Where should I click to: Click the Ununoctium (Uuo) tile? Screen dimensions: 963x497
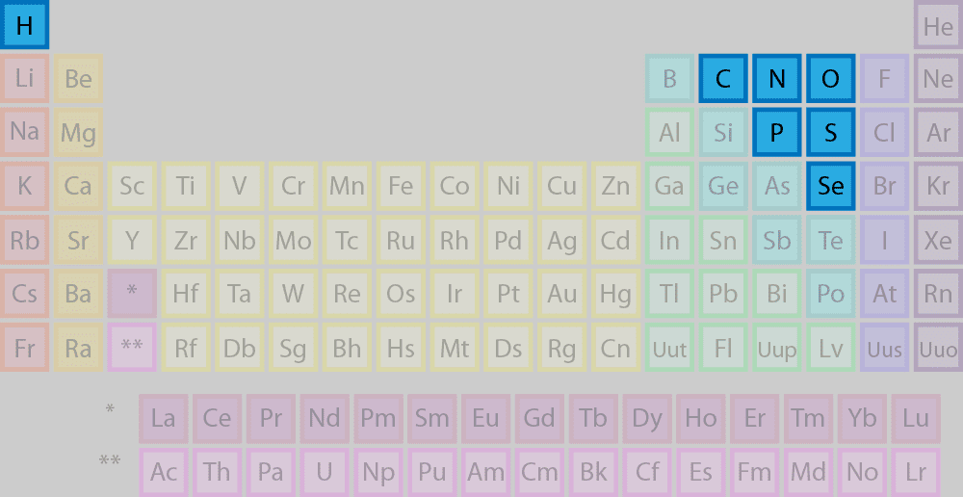coord(938,348)
